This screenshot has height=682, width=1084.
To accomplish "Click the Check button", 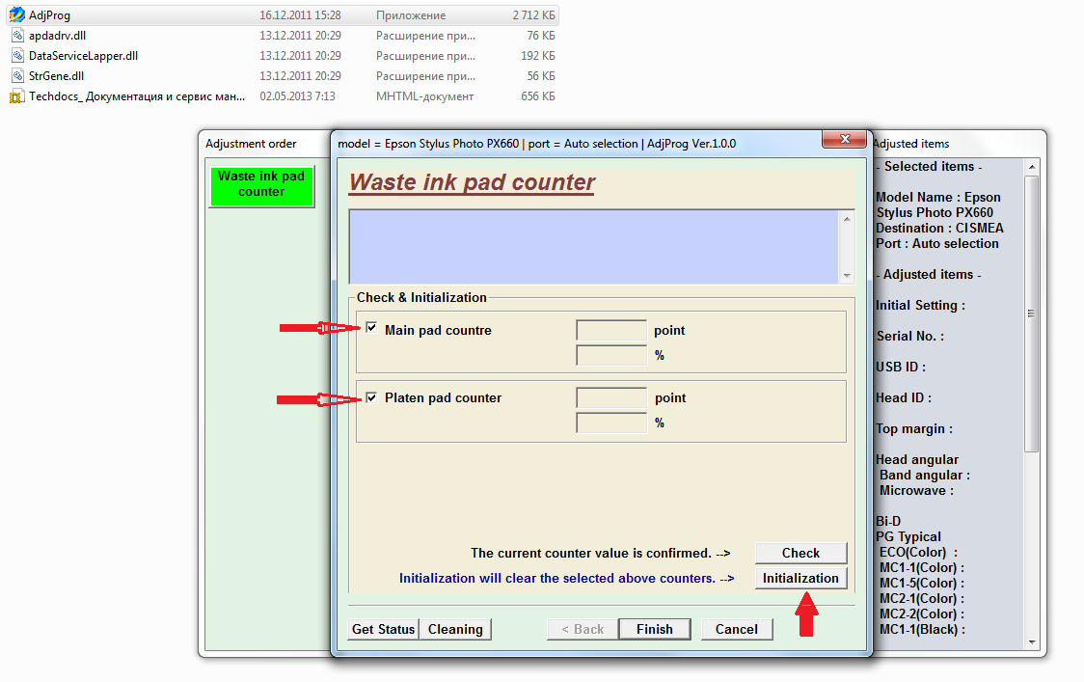I will (800, 553).
